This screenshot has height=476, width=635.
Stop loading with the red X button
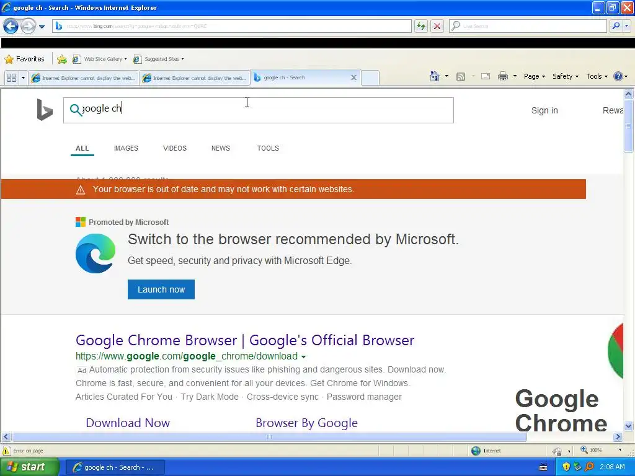[437, 26]
